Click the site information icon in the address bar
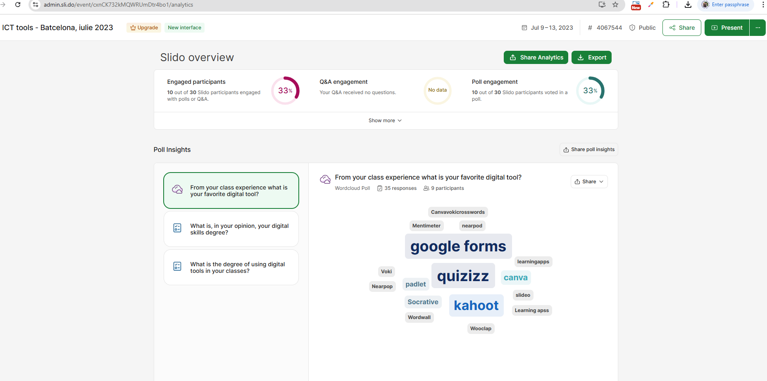The width and height of the screenshot is (767, 381). [36, 5]
